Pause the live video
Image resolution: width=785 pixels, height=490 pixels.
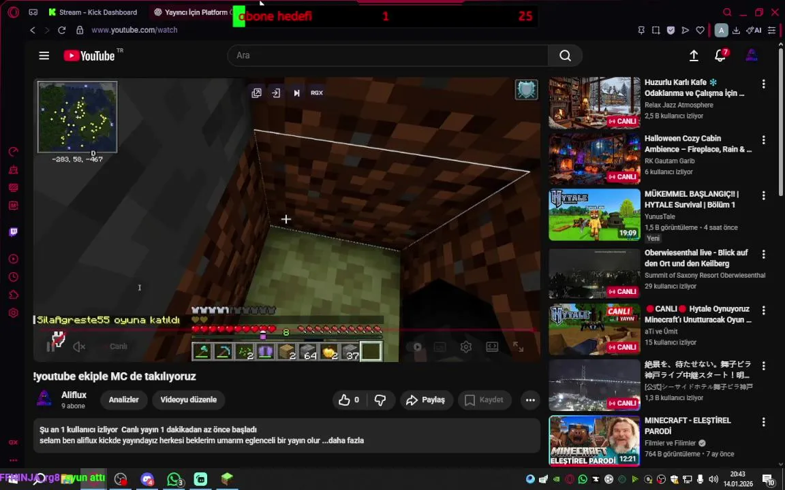(50, 346)
